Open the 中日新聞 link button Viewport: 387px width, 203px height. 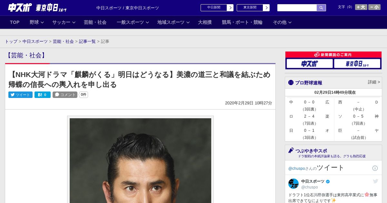pos(214,8)
